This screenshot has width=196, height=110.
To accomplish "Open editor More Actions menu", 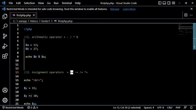I will pyautogui.click(x=191, y=15).
